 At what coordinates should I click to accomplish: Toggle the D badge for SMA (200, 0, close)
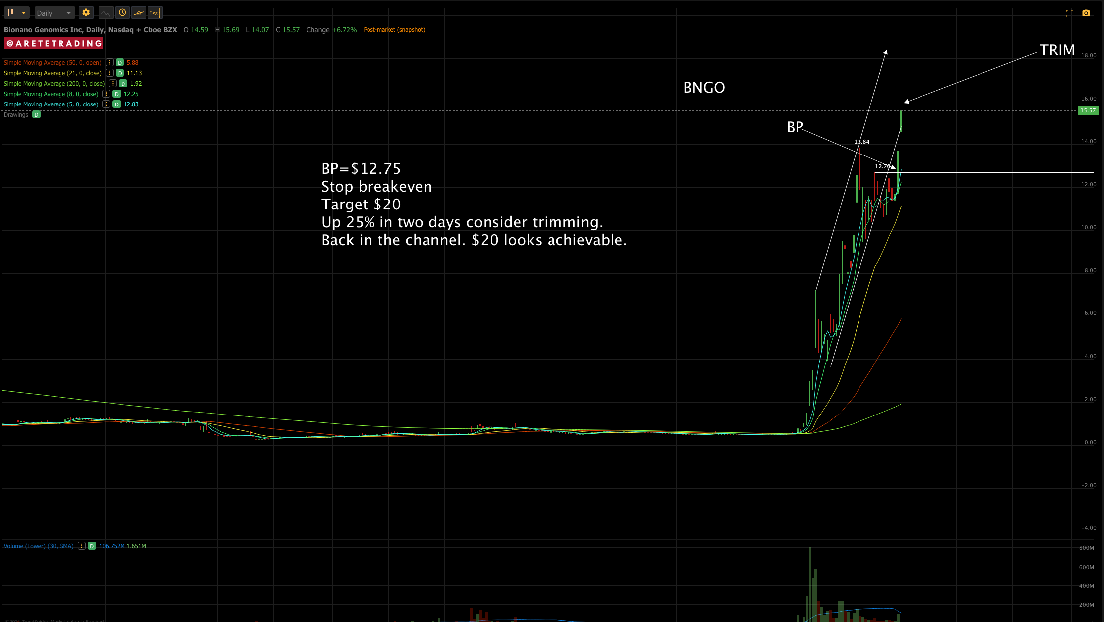[123, 84]
